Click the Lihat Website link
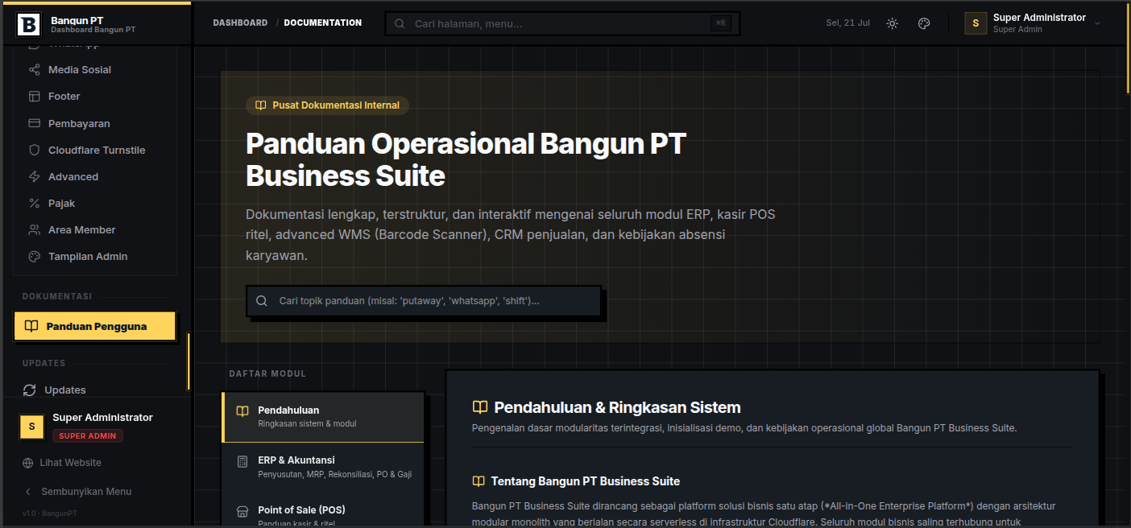 point(71,463)
